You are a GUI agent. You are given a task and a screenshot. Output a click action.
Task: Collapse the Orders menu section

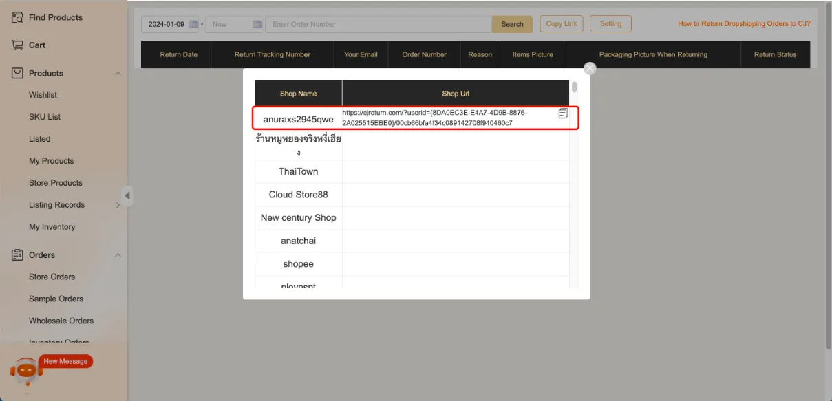tap(118, 255)
